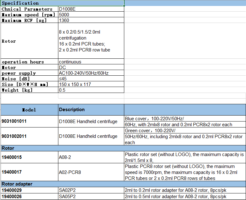This screenshot has width=246, height=200.
Task: Click the Rotor adapter section header
Action: (29, 184)
